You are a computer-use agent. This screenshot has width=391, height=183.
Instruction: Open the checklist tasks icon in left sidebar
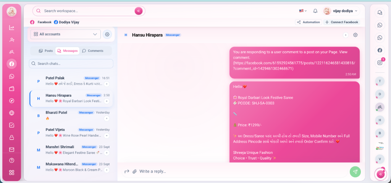point(11,125)
